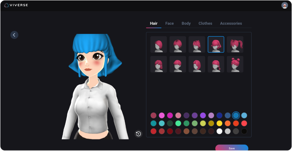The width and height of the screenshot is (292, 151).
Task: Select the bright mint green hair color
Action: [x=178, y=123]
